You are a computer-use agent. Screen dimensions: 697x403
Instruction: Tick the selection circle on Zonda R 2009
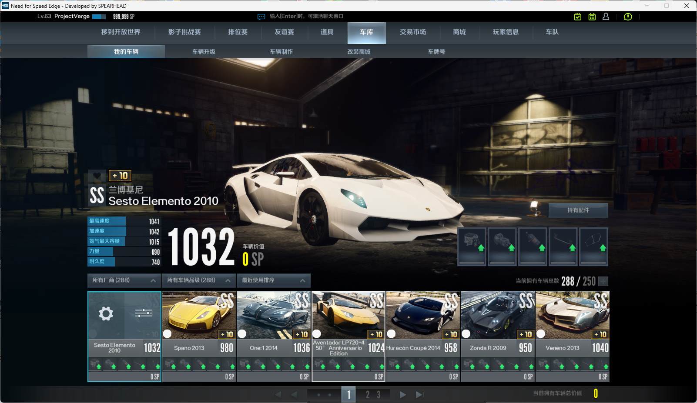(466, 334)
